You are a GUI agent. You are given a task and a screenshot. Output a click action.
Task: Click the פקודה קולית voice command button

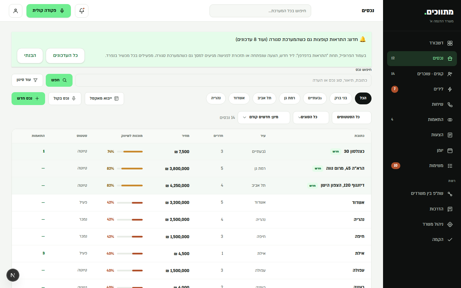(48, 11)
